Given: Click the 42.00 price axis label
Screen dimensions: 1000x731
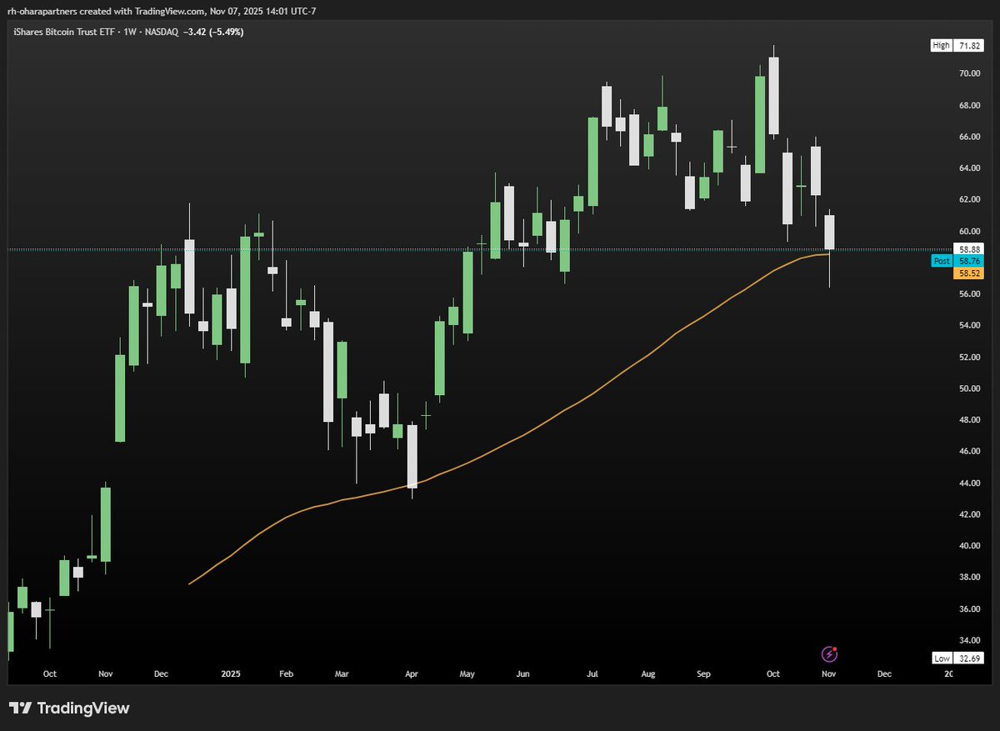Looking at the screenshot, I should (968, 514).
